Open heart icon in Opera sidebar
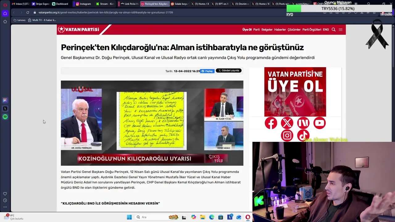This screenshot has height=222, width=395. click(5, 194)
